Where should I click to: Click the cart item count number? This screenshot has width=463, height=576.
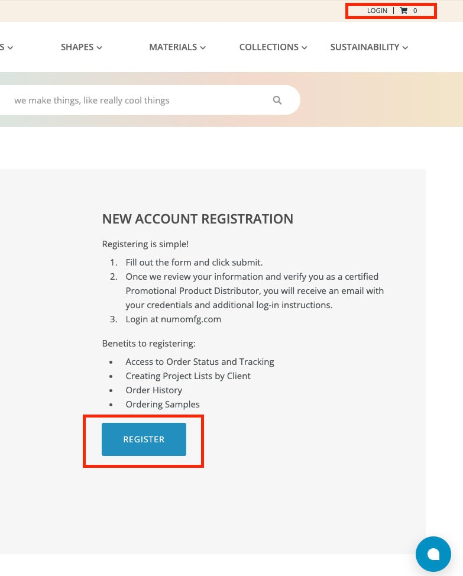click(415, 11)
